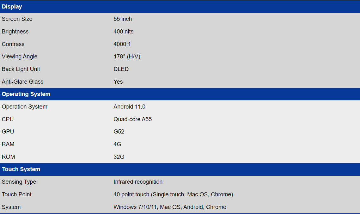
Task: Click the Quad-core A55 CPU value
Action: coord(132,119)
